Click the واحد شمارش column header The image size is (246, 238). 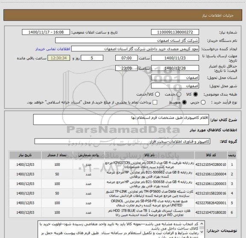click(88, 155)
